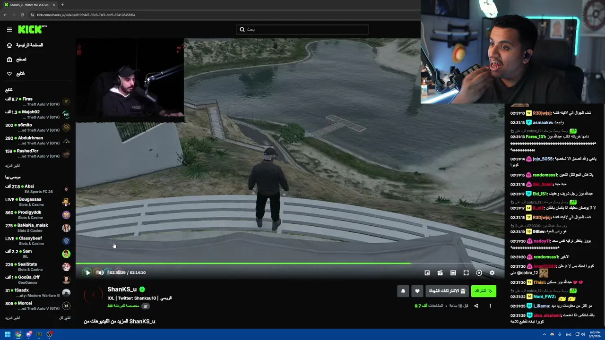Expand followed channels with Show more
This screenshot has height=340, width=605.
point(13,166)
